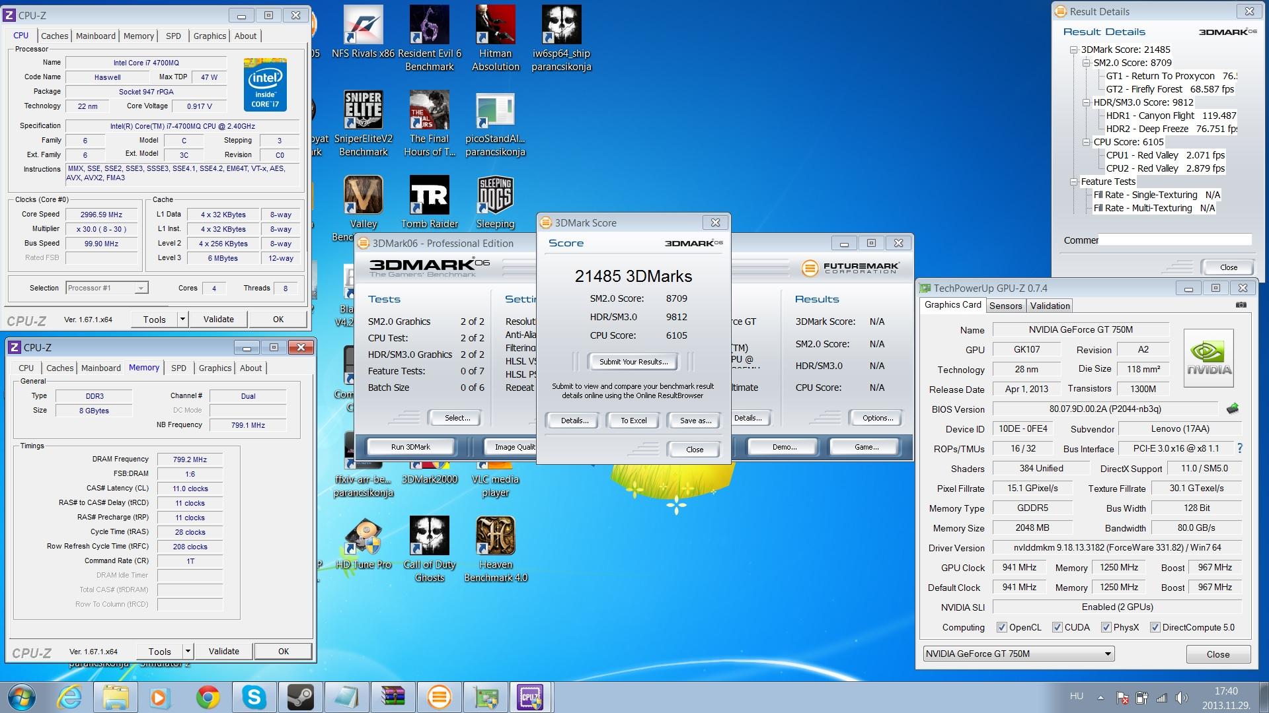Open Tools dropdown arrow in Memory CPU-Z
Screen dimensions: 1269x713
coord(188,651)
